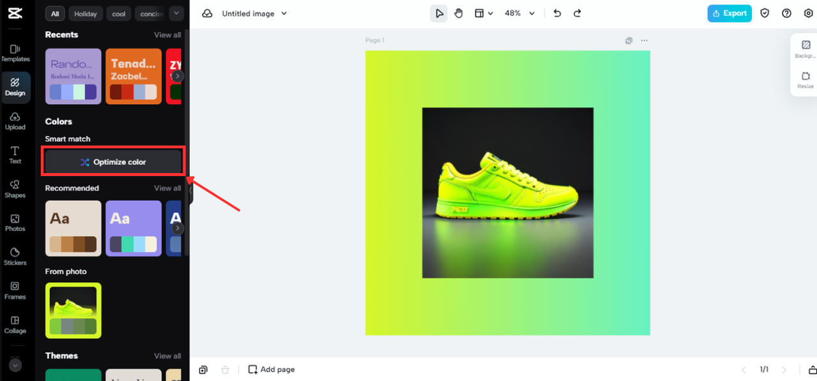Viewport: 817px width, 381px height.
Task: Click the cloud save status icon
Action: (207, 13)
